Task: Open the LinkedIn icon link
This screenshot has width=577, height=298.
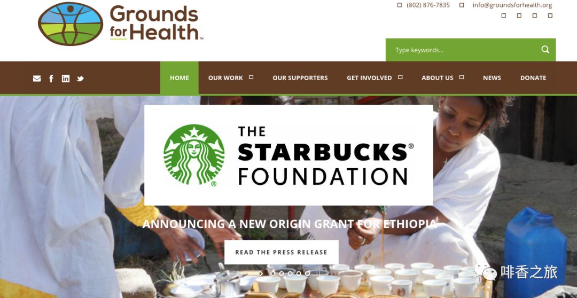Action: [66, 79]
